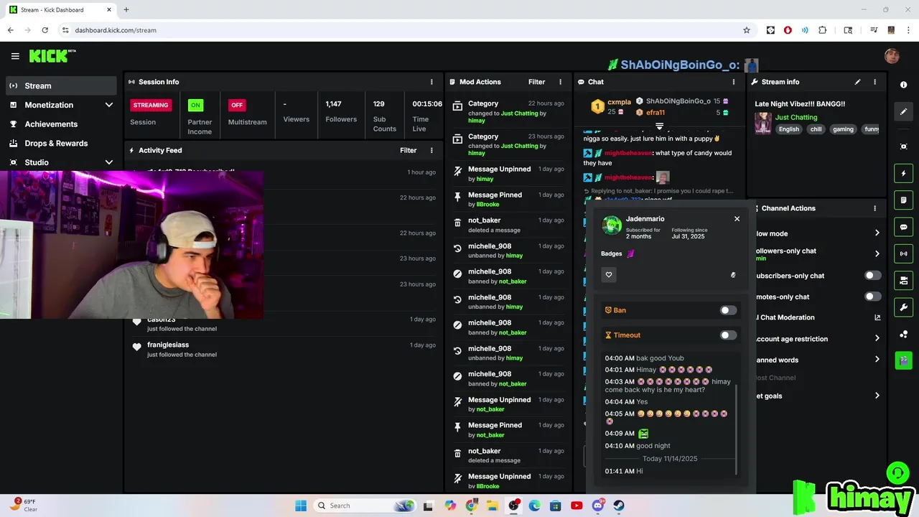Click the focus frame icon in right rail
This screenshot has height=517, width=919.
tap(903, 146)
